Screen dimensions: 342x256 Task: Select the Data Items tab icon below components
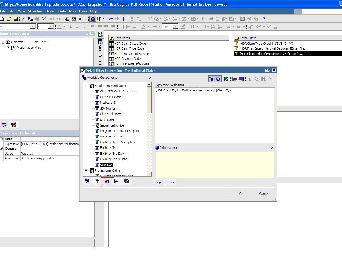(x=97, y=181)
